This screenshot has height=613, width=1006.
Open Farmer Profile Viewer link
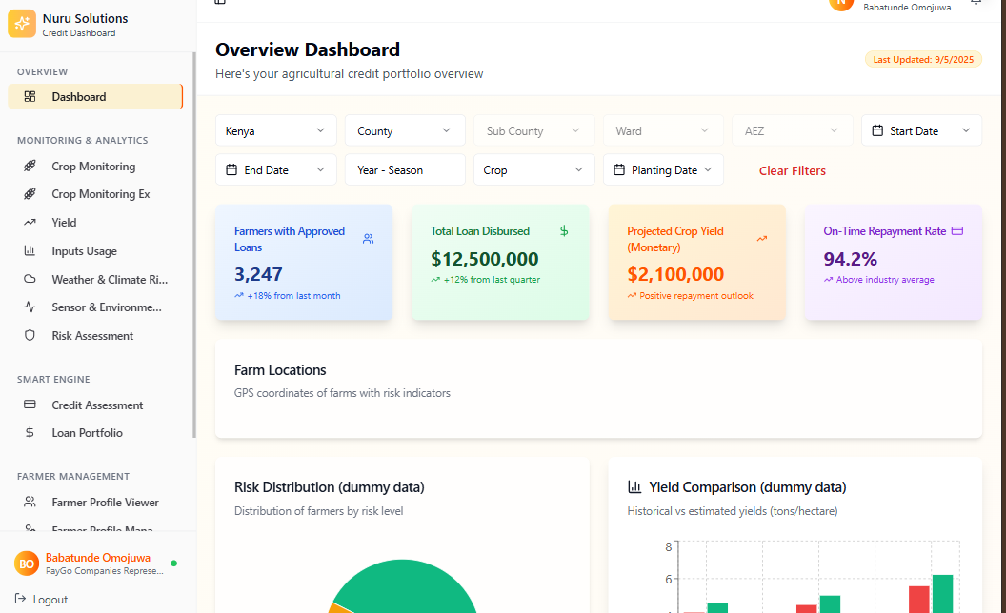click(95, 502)
